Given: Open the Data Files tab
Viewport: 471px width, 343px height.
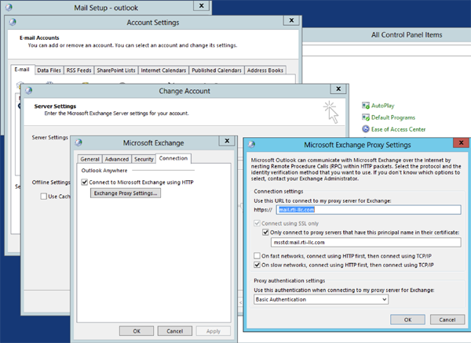Looking at the screenshot, I should point(49,70).
